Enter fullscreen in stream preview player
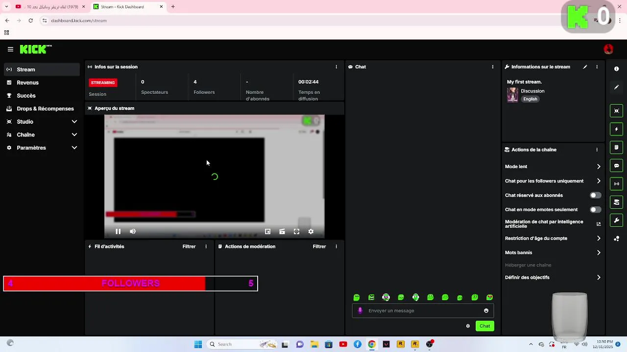This screenshot has width=627, height=352. tap(296, 232)
